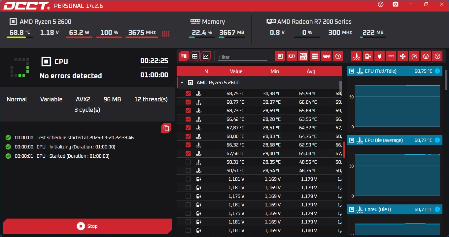Screen dimensions: 449x237
Task: Uncheck the sensor row showing 68,00 °C
Action: click(188, 136)
